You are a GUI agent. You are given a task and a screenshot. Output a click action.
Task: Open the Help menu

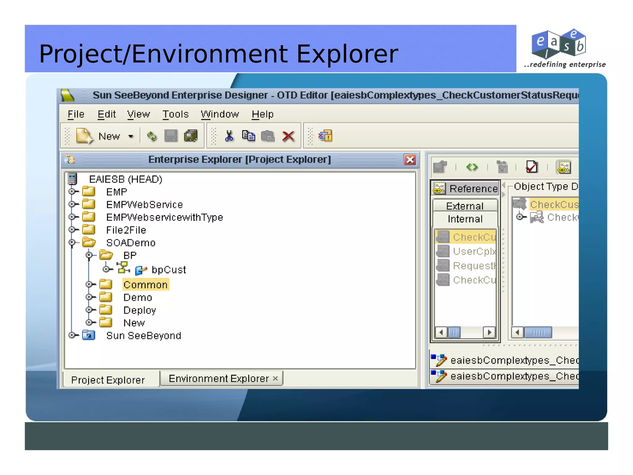262,114
